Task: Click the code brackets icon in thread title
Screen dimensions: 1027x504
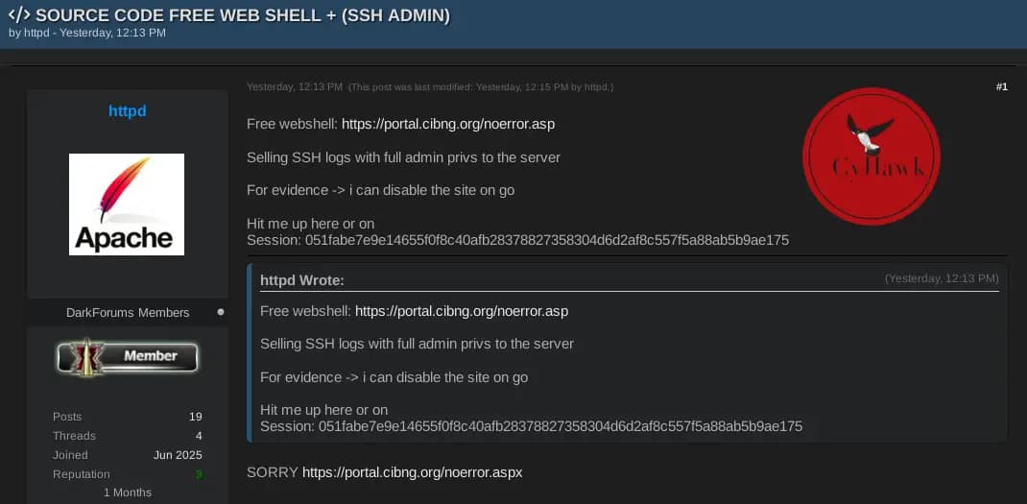Action: pyautogui.click(x=19, y=15)
